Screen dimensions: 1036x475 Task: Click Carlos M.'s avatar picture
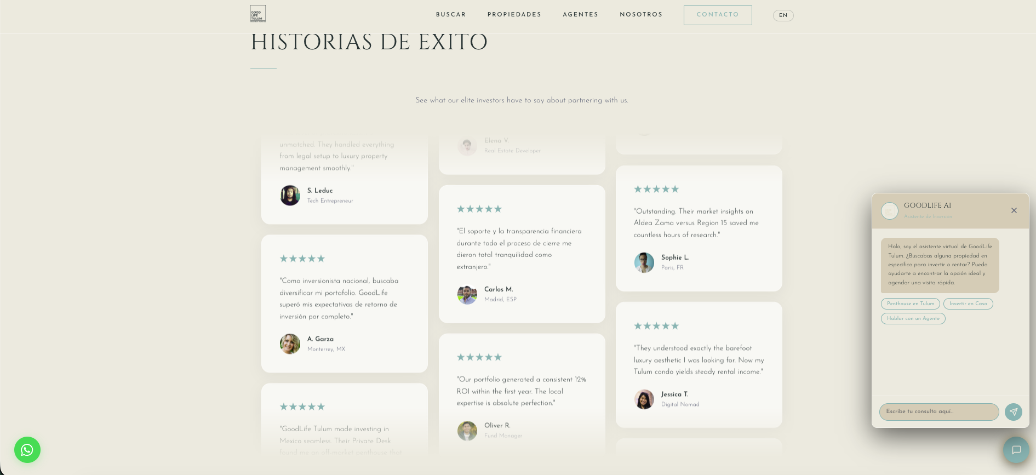click(x=467, y=294)
